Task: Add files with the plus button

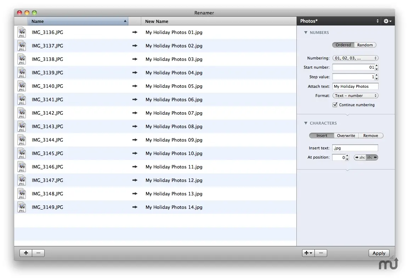Action: tap(26, 253)
